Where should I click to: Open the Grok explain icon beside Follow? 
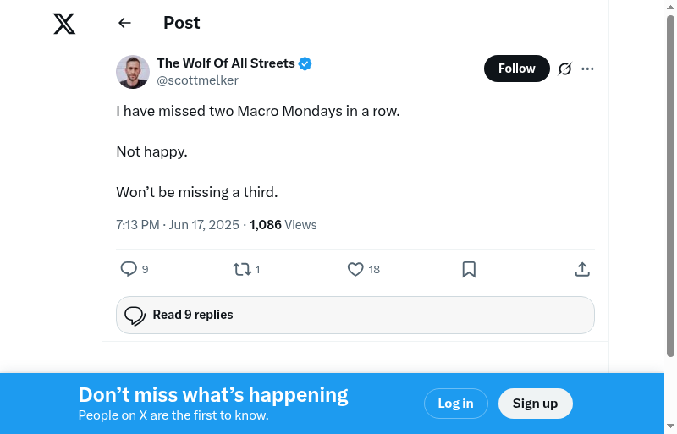point(565,69)
